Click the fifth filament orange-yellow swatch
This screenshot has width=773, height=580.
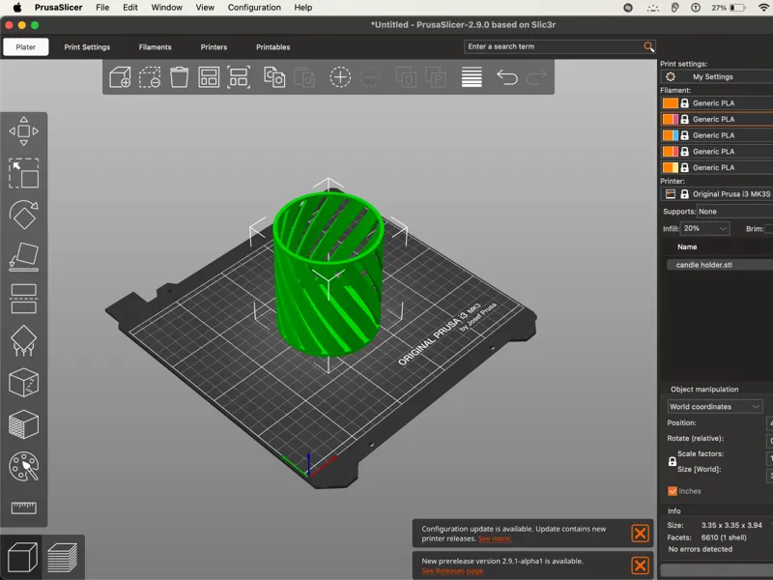tap(671, 167)
